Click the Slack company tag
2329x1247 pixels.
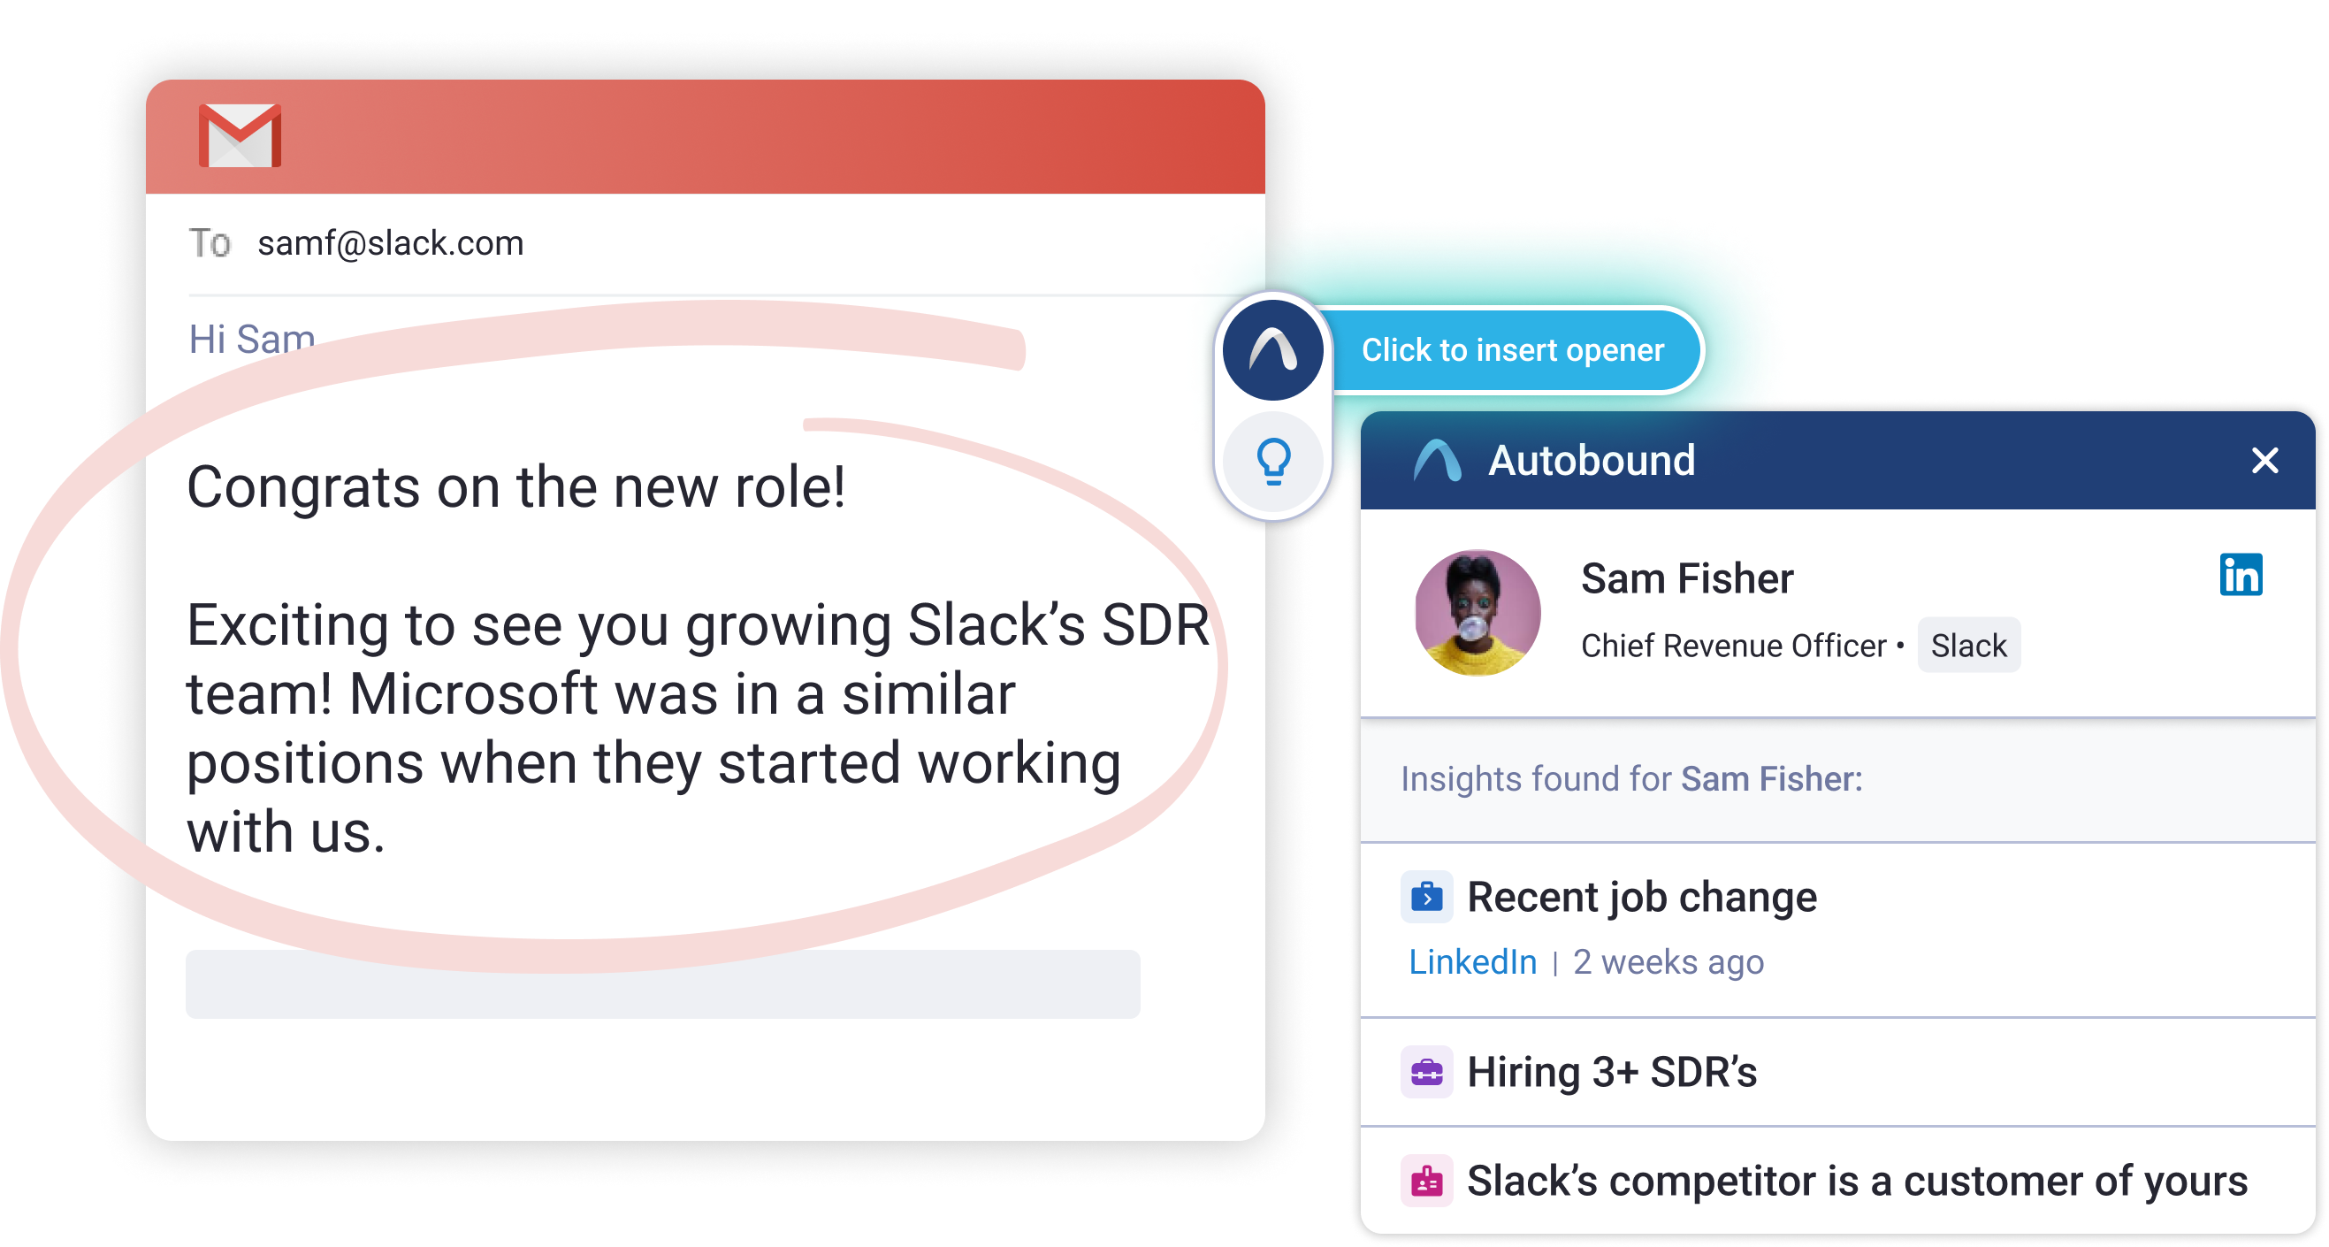click(x=1968, y=646)
